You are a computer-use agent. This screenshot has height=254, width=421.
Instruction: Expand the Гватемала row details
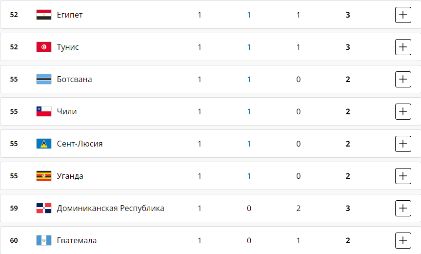tap(402, 240)
